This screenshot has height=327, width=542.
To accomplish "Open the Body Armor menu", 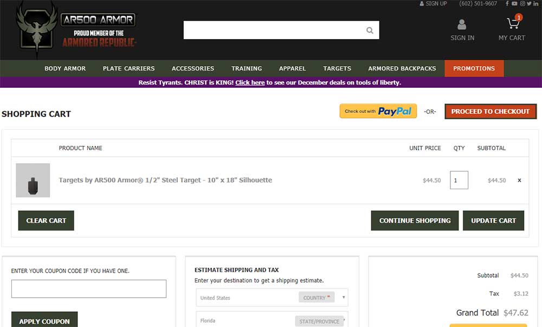I will point(65,68).
